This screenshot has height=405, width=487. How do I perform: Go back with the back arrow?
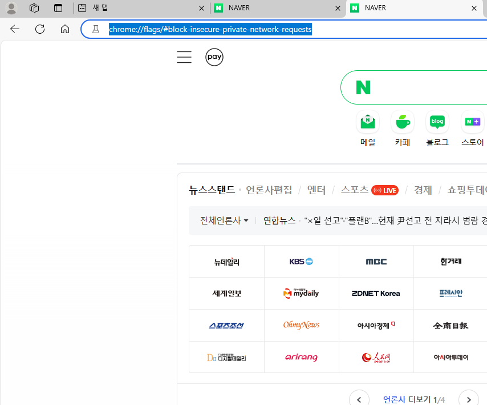pyautogui.click(x=15, y=29)
